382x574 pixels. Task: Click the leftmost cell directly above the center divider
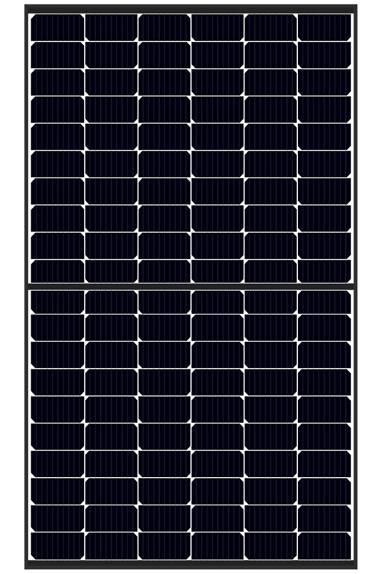(x=57, y=270)
